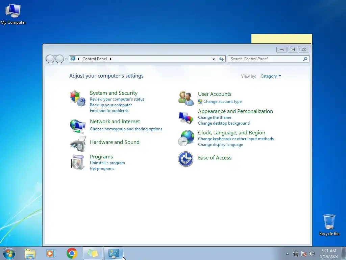Click Change desktop background

[x=224, y=123]
